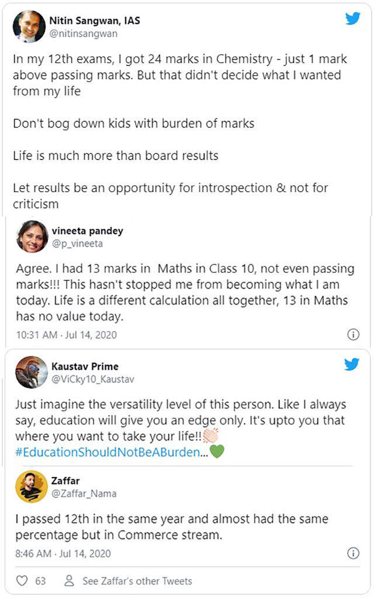The height and width of the screenshot is (602, 374).
Task: Open Kaustav Prime's profile avatar
Action: 32,372
